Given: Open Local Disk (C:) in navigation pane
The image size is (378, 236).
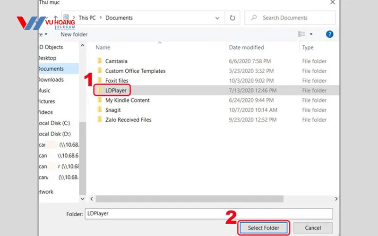Looking at the screenshot, I should click(x=54, y=123).
